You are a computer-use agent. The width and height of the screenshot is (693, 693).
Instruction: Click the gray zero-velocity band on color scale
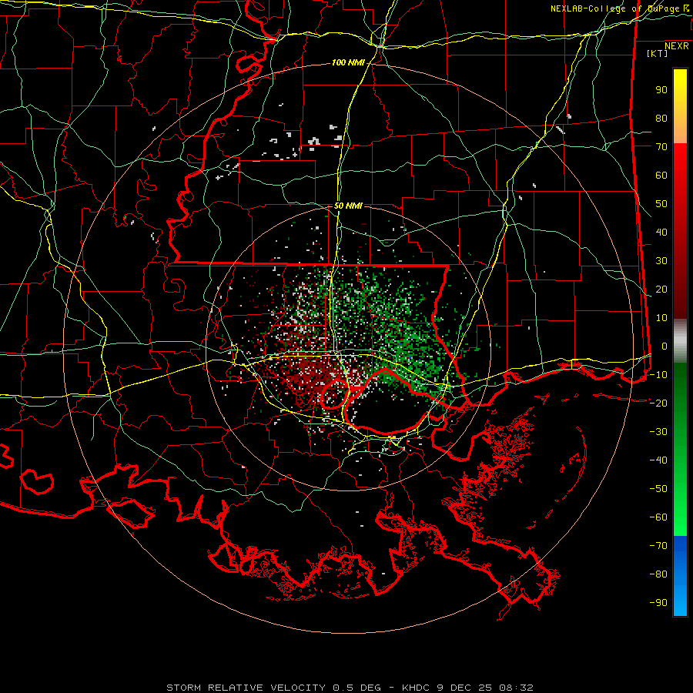pos(680,341)
